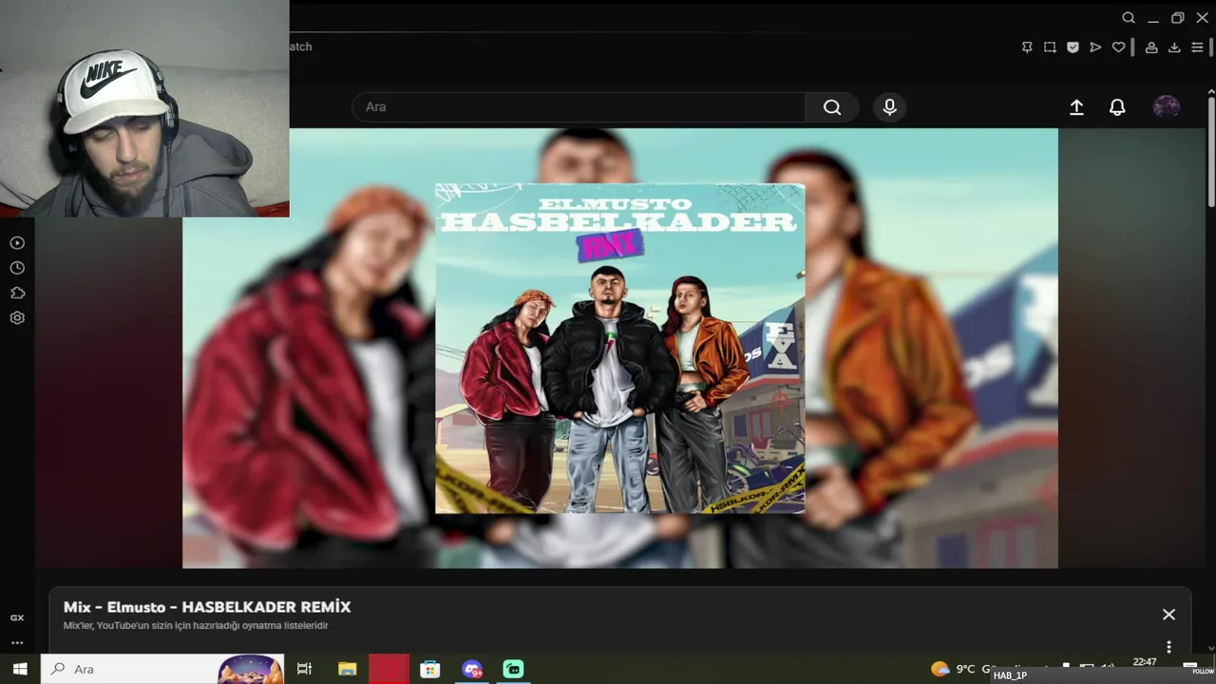Click the Mix - Elmusto - HASBELKADER REMİX title
Viewport: 1216px width, 684px height.
[207, 607]
